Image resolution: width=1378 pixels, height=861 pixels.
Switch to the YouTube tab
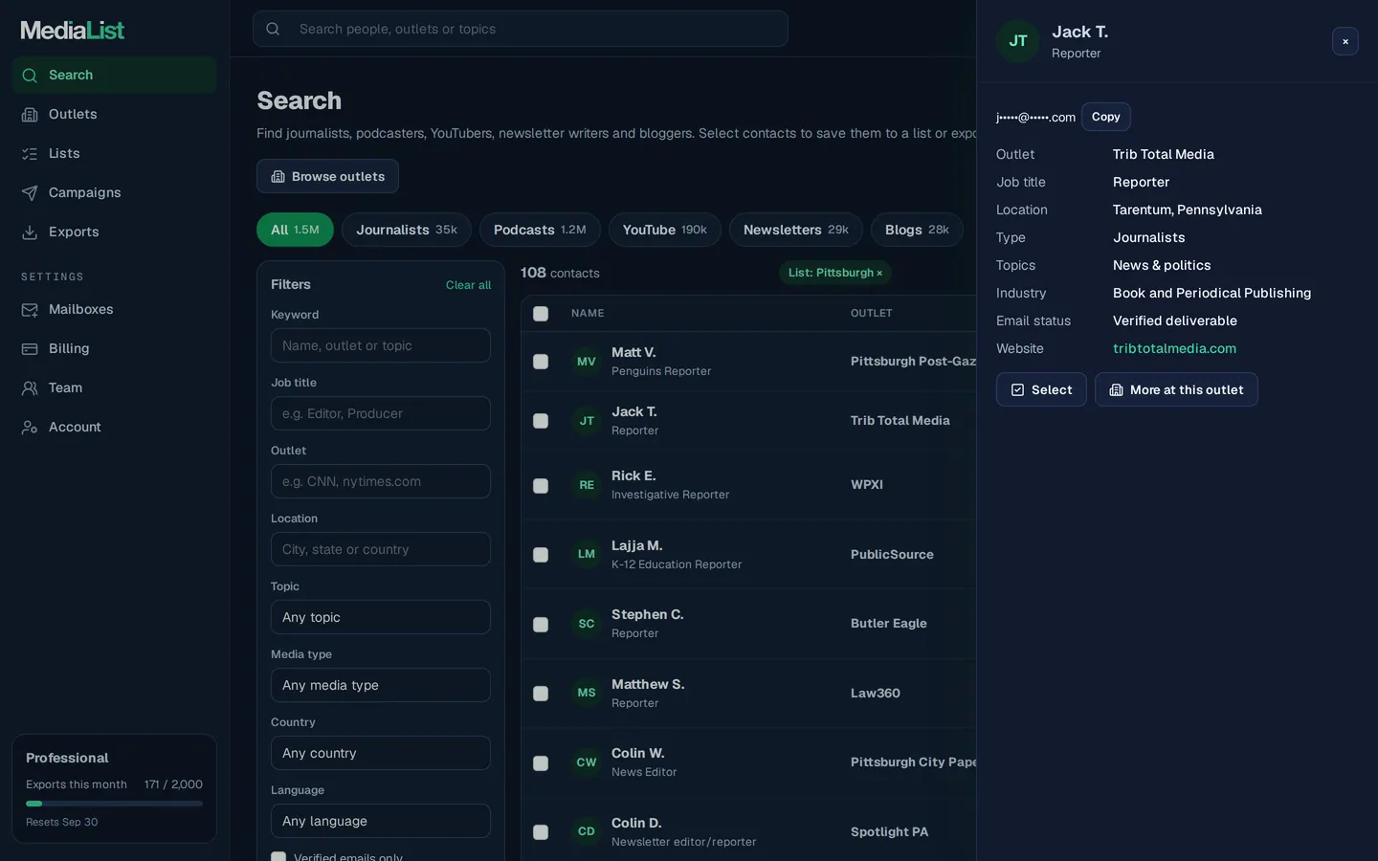pyautogui.click(x=665, y=230)
